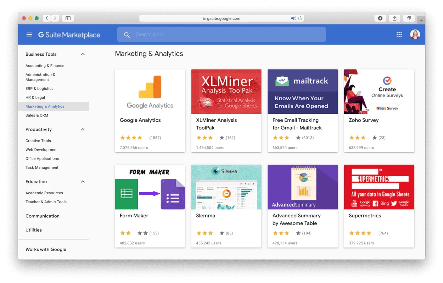Click the XLMiner Analysis ToolPak title

[217, 124]
